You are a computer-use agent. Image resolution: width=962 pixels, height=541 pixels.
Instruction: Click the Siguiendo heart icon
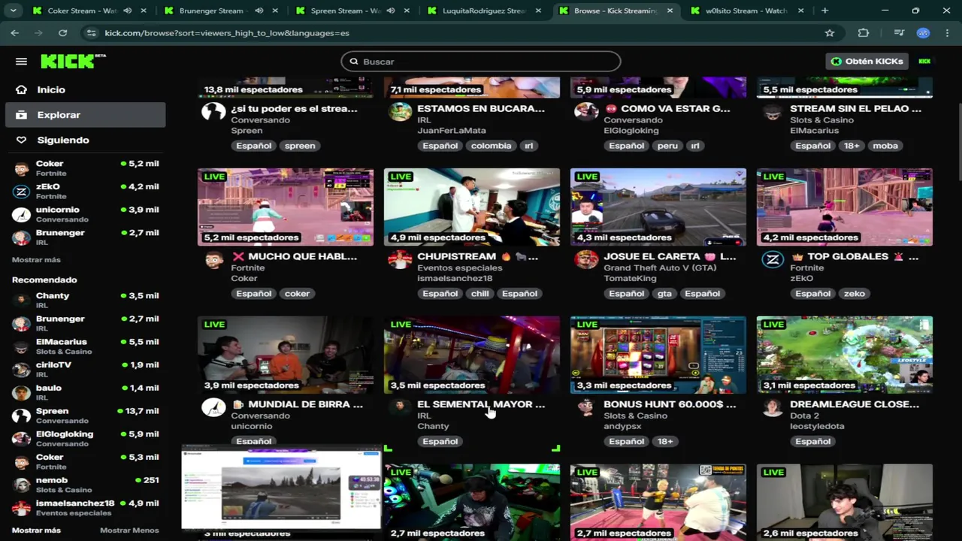[x=21, y=140]
